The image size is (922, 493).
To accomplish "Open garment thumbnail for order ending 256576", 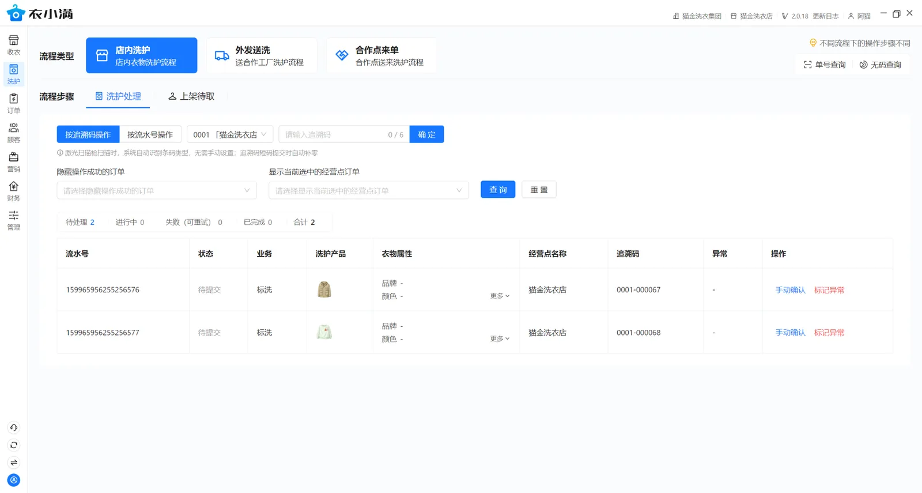I will 324,289.
